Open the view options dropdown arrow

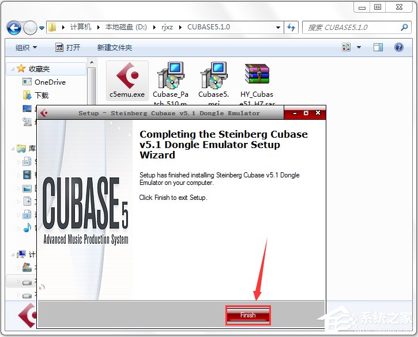tap(359, 47)
